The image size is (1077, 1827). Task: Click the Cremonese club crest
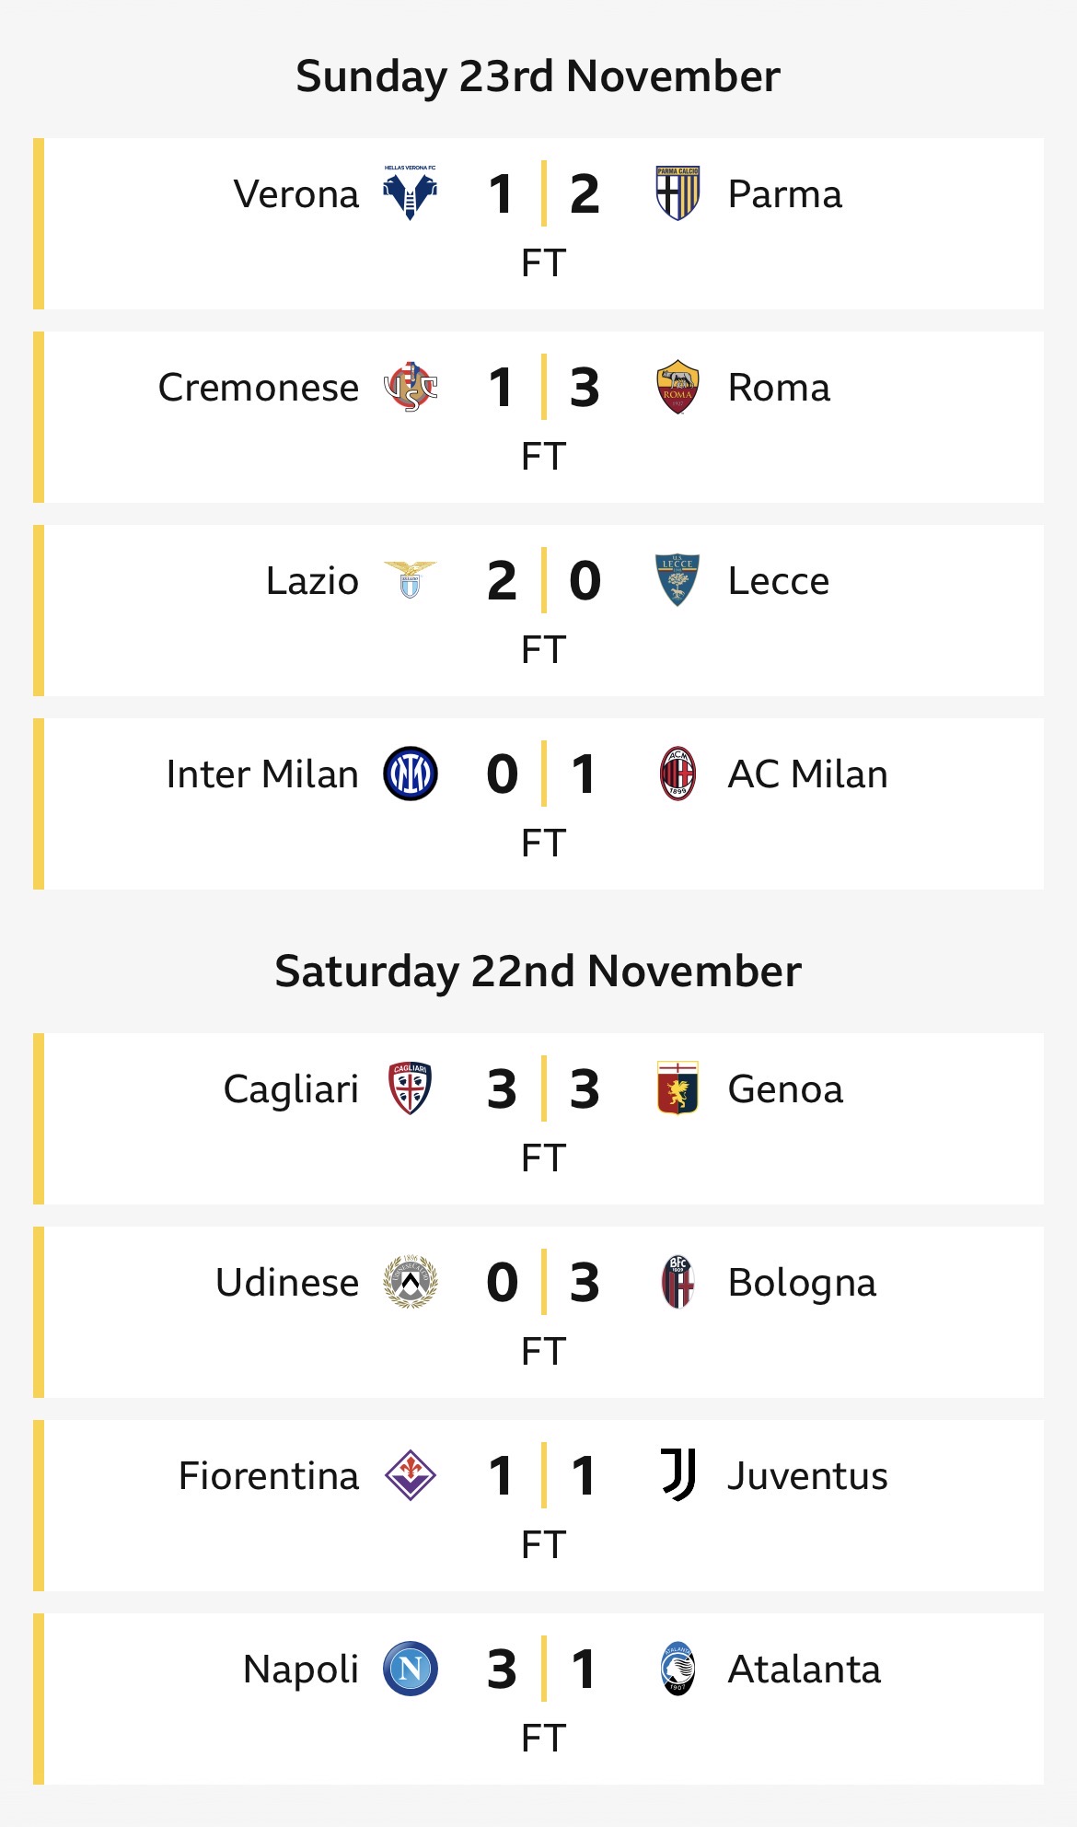click(x=410, y=387)
